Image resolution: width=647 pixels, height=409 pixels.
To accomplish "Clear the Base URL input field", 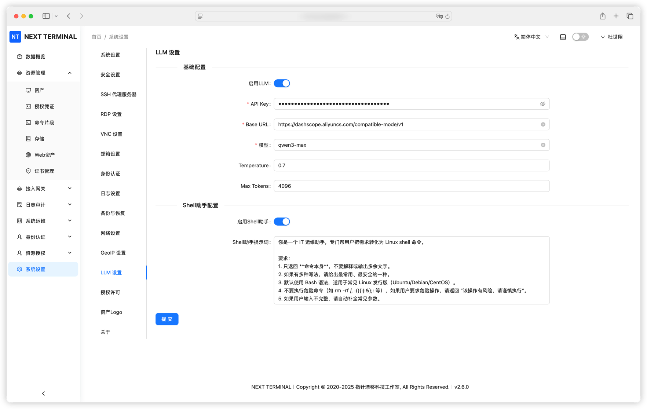I will click(x=543, y=124).
